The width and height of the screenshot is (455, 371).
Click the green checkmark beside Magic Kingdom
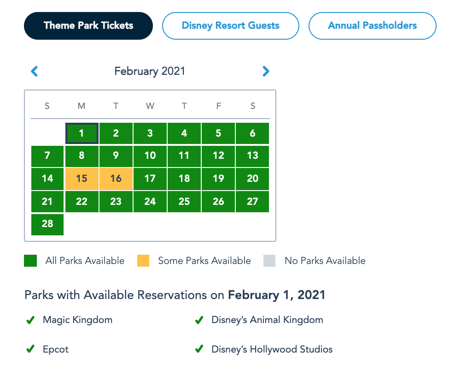click(x=30, y=320)
